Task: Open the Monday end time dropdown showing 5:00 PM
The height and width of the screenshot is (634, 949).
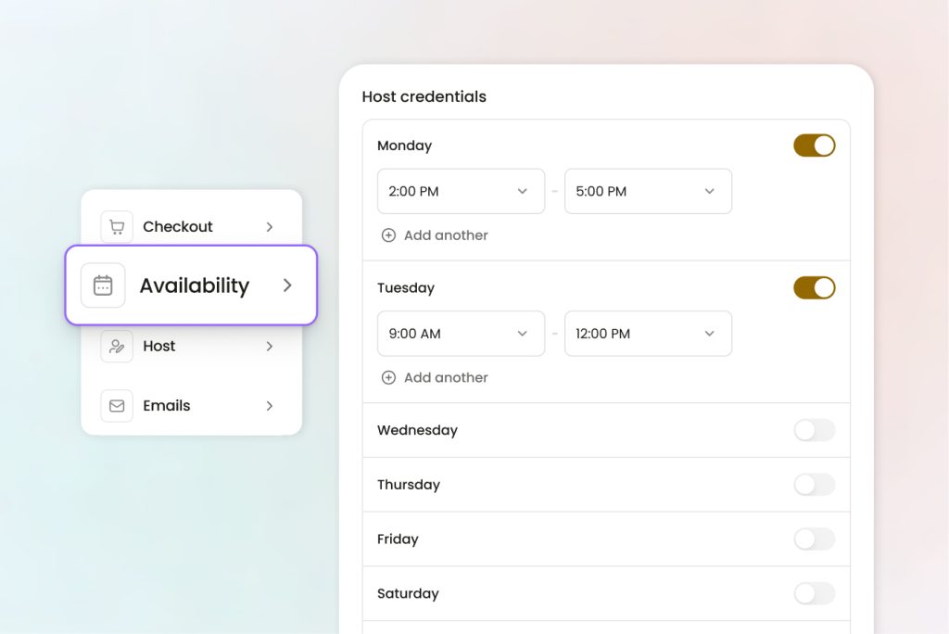Action: 648,191
